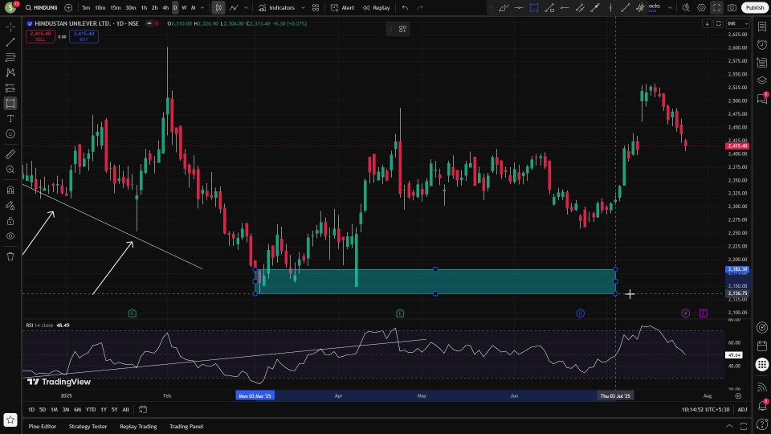Image resolution: width=771 pixels, height=434 pixels.
Task: Start bar Replay
Action: pyautogui.click(x=377, y=8)
